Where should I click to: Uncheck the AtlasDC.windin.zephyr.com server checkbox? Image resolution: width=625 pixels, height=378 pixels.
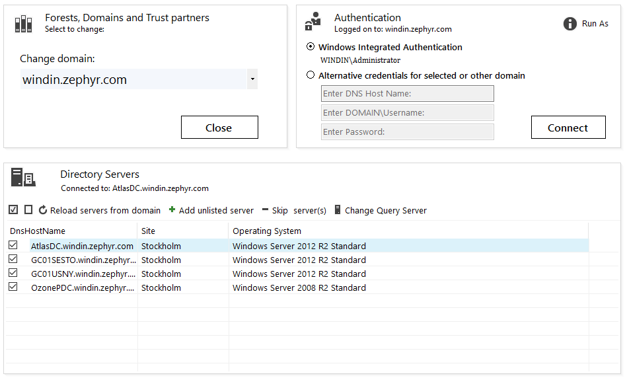click(13, 245)
